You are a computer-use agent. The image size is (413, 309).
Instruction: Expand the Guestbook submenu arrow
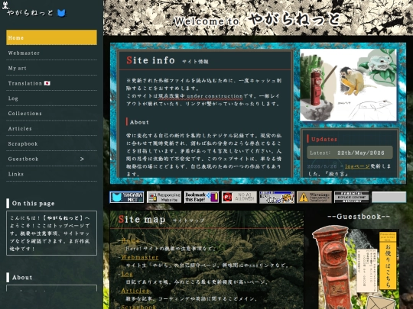[82, 159]
